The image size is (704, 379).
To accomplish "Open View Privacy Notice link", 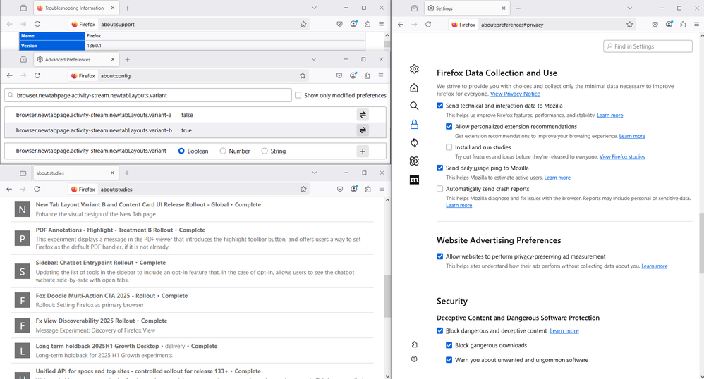I will [515, 94].
